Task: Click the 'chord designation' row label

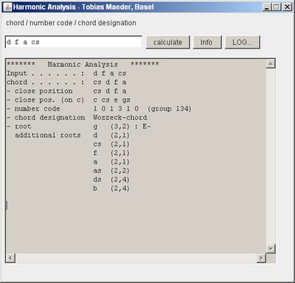Action: pos(49,117)
